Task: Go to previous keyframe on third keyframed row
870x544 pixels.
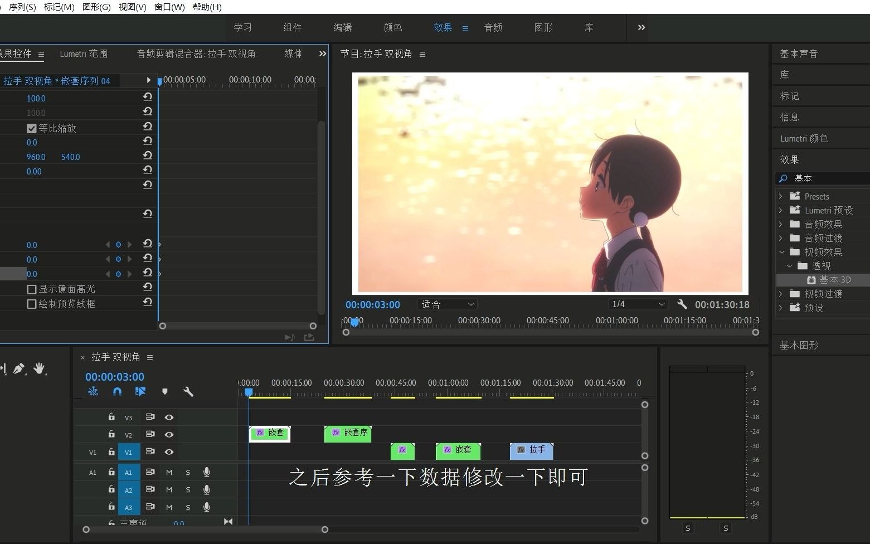Action: 108,274
